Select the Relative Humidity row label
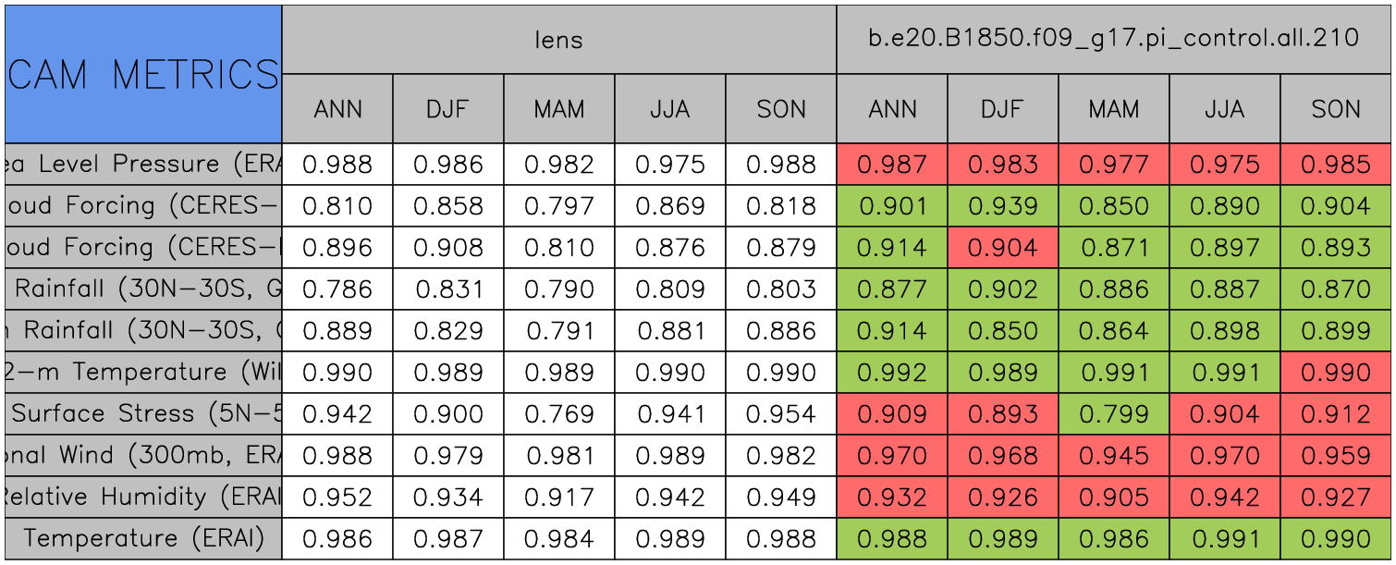Image resolution: width=1396 pixels, height=565 pixels. [143, 497]
